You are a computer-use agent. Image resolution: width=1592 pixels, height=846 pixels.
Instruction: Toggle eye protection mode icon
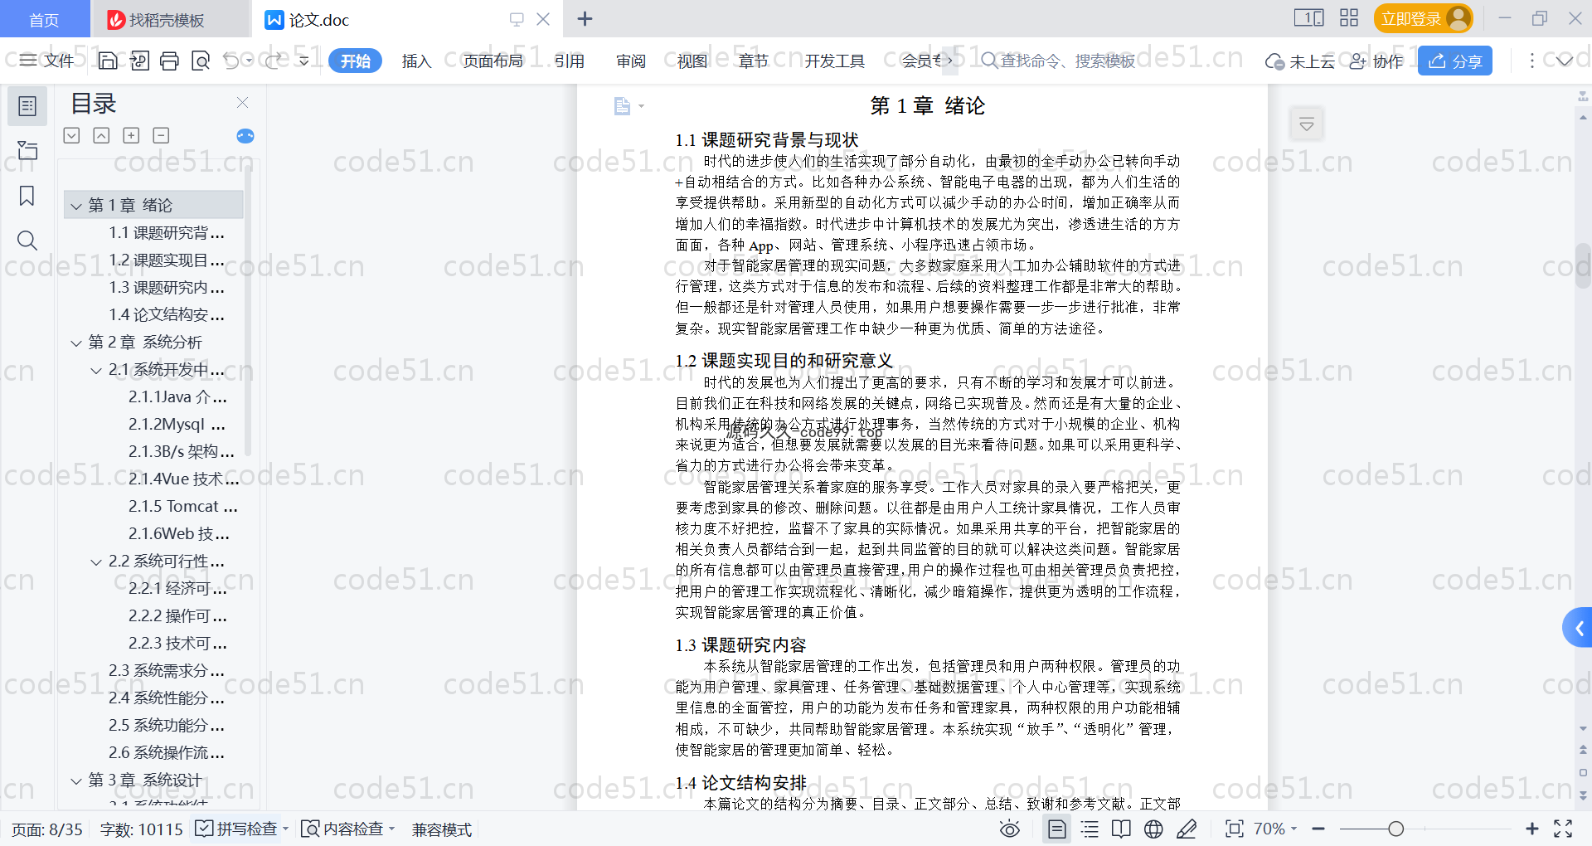[1009, 829]
